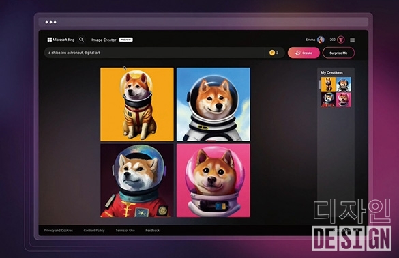This screenshot has width=399, height=258.
Task: Click the Surprise Me button
Action: (338, 53)
